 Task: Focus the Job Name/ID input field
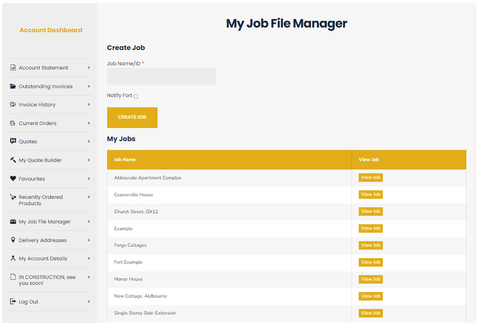click(161, 76)
